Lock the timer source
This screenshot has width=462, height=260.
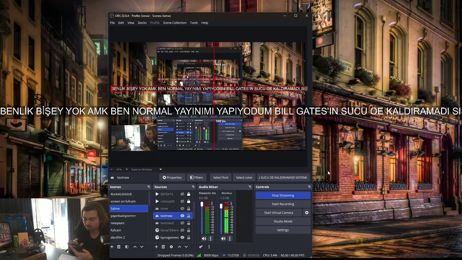(x=188, y=208)
